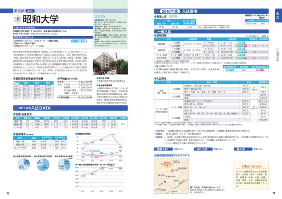Click the DATA heading in the green box

point(100,16)
